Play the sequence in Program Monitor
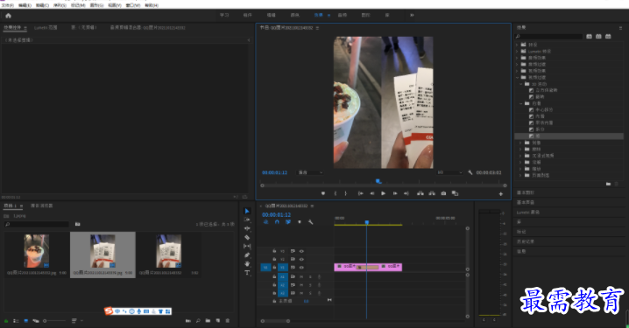 (383, 193)
